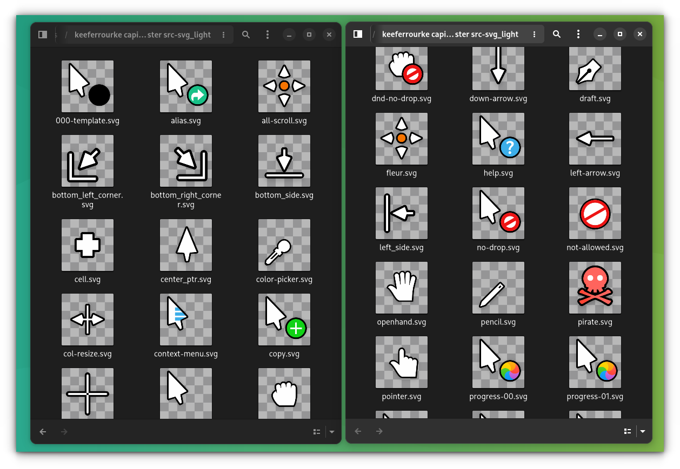Open main menu in right window header
The width and height of the screenshot is (680, 469).
coord(578,34)
